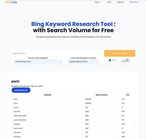This screenshot has width=146, height=139.
Task: Click the Find Keywords button
Action: [x=120, y=53]
